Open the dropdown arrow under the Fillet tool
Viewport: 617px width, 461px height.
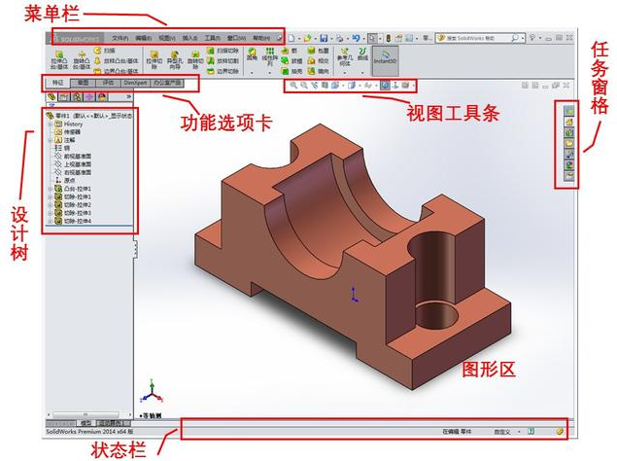[252, 73]
